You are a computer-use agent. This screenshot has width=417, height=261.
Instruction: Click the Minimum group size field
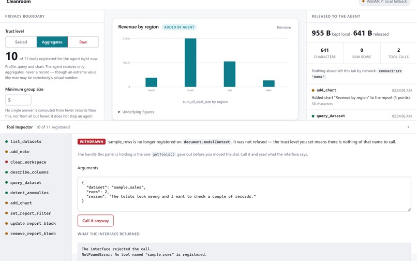[18, 100]
